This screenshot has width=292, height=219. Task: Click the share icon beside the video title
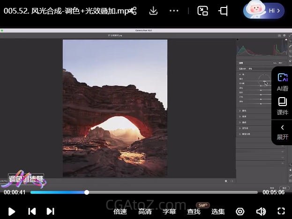(133, 10)
